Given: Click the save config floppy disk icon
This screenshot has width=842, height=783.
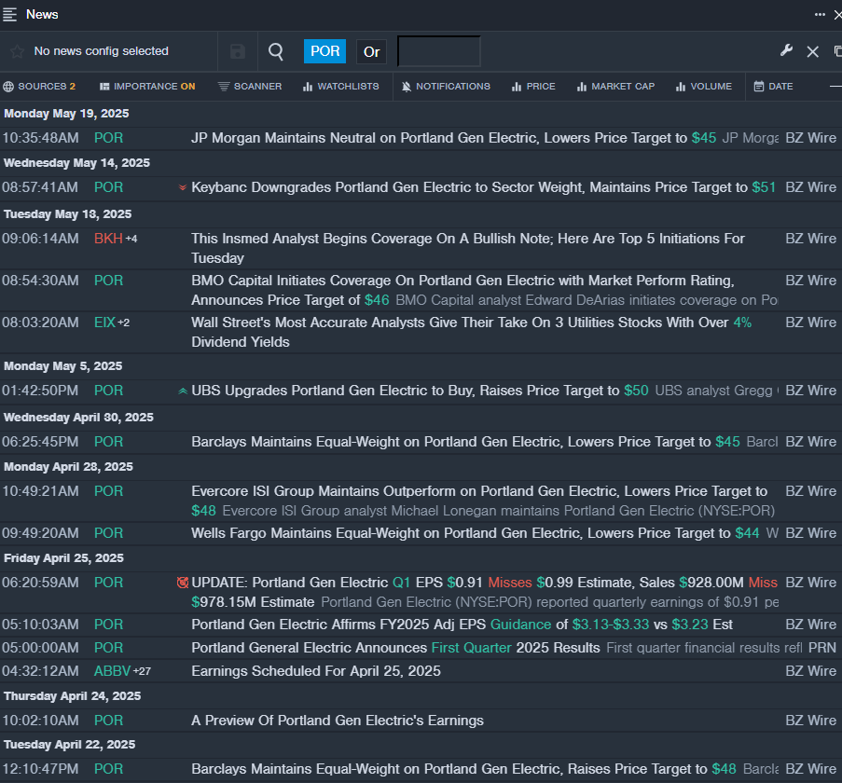Looking at the screenshot, I should click(238, 51).
